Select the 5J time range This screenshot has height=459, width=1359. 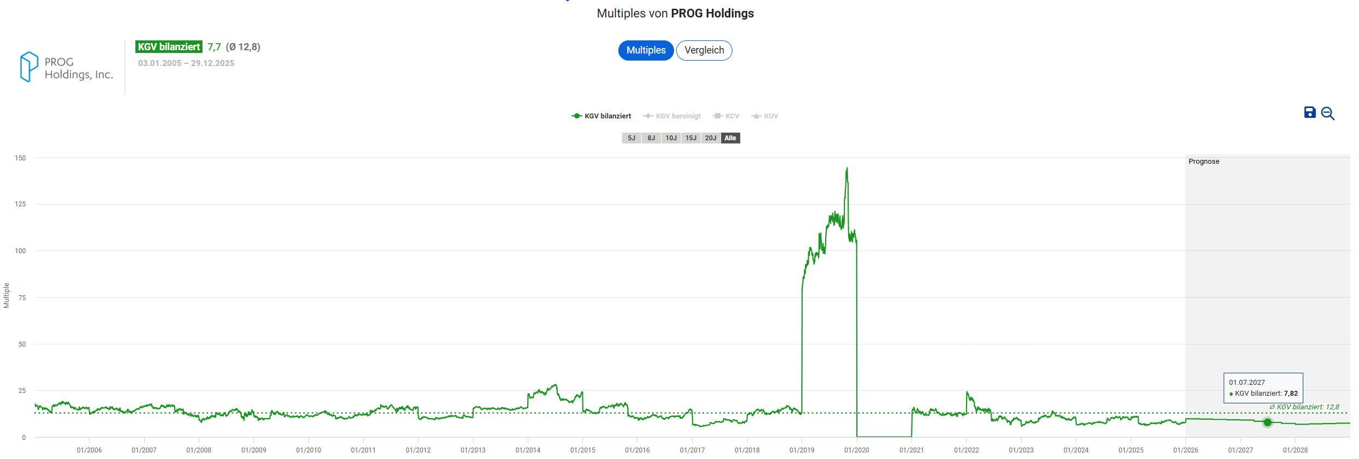[x=631, y=138]
